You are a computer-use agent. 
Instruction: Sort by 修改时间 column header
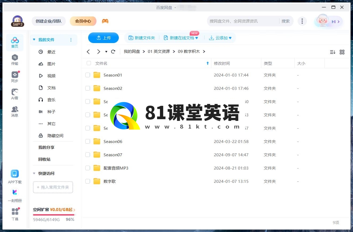pos(222,63)
